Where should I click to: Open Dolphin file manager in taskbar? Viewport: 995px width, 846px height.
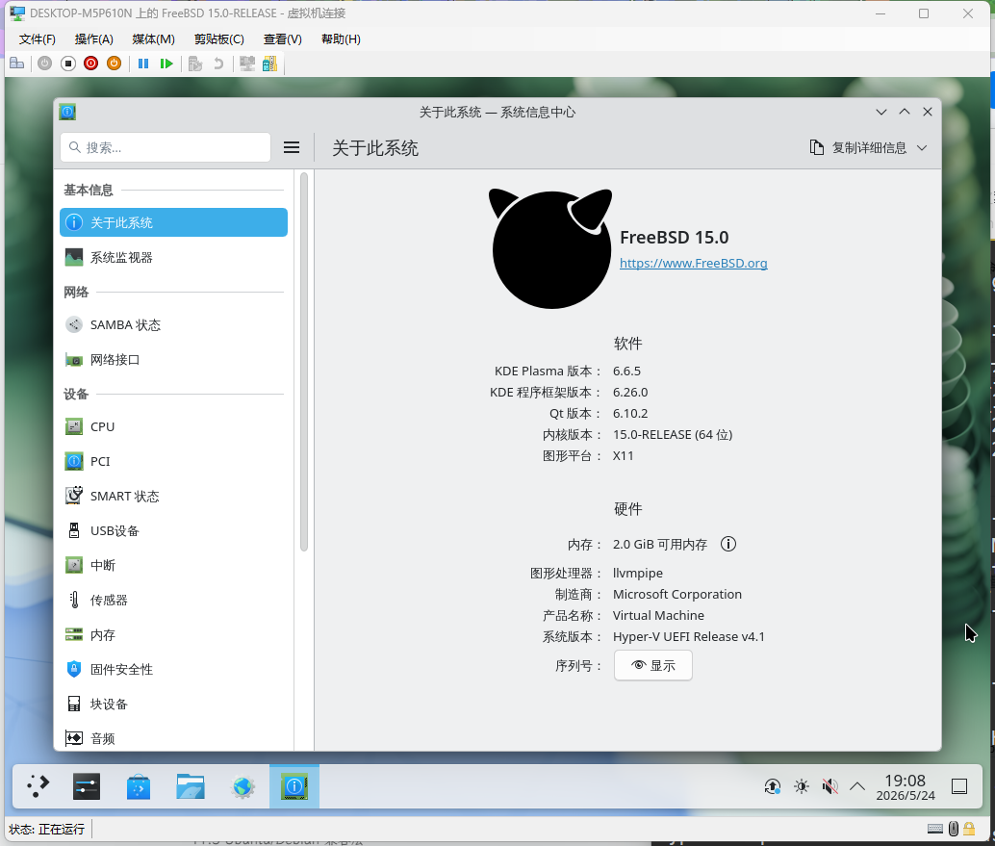[191, 786]
